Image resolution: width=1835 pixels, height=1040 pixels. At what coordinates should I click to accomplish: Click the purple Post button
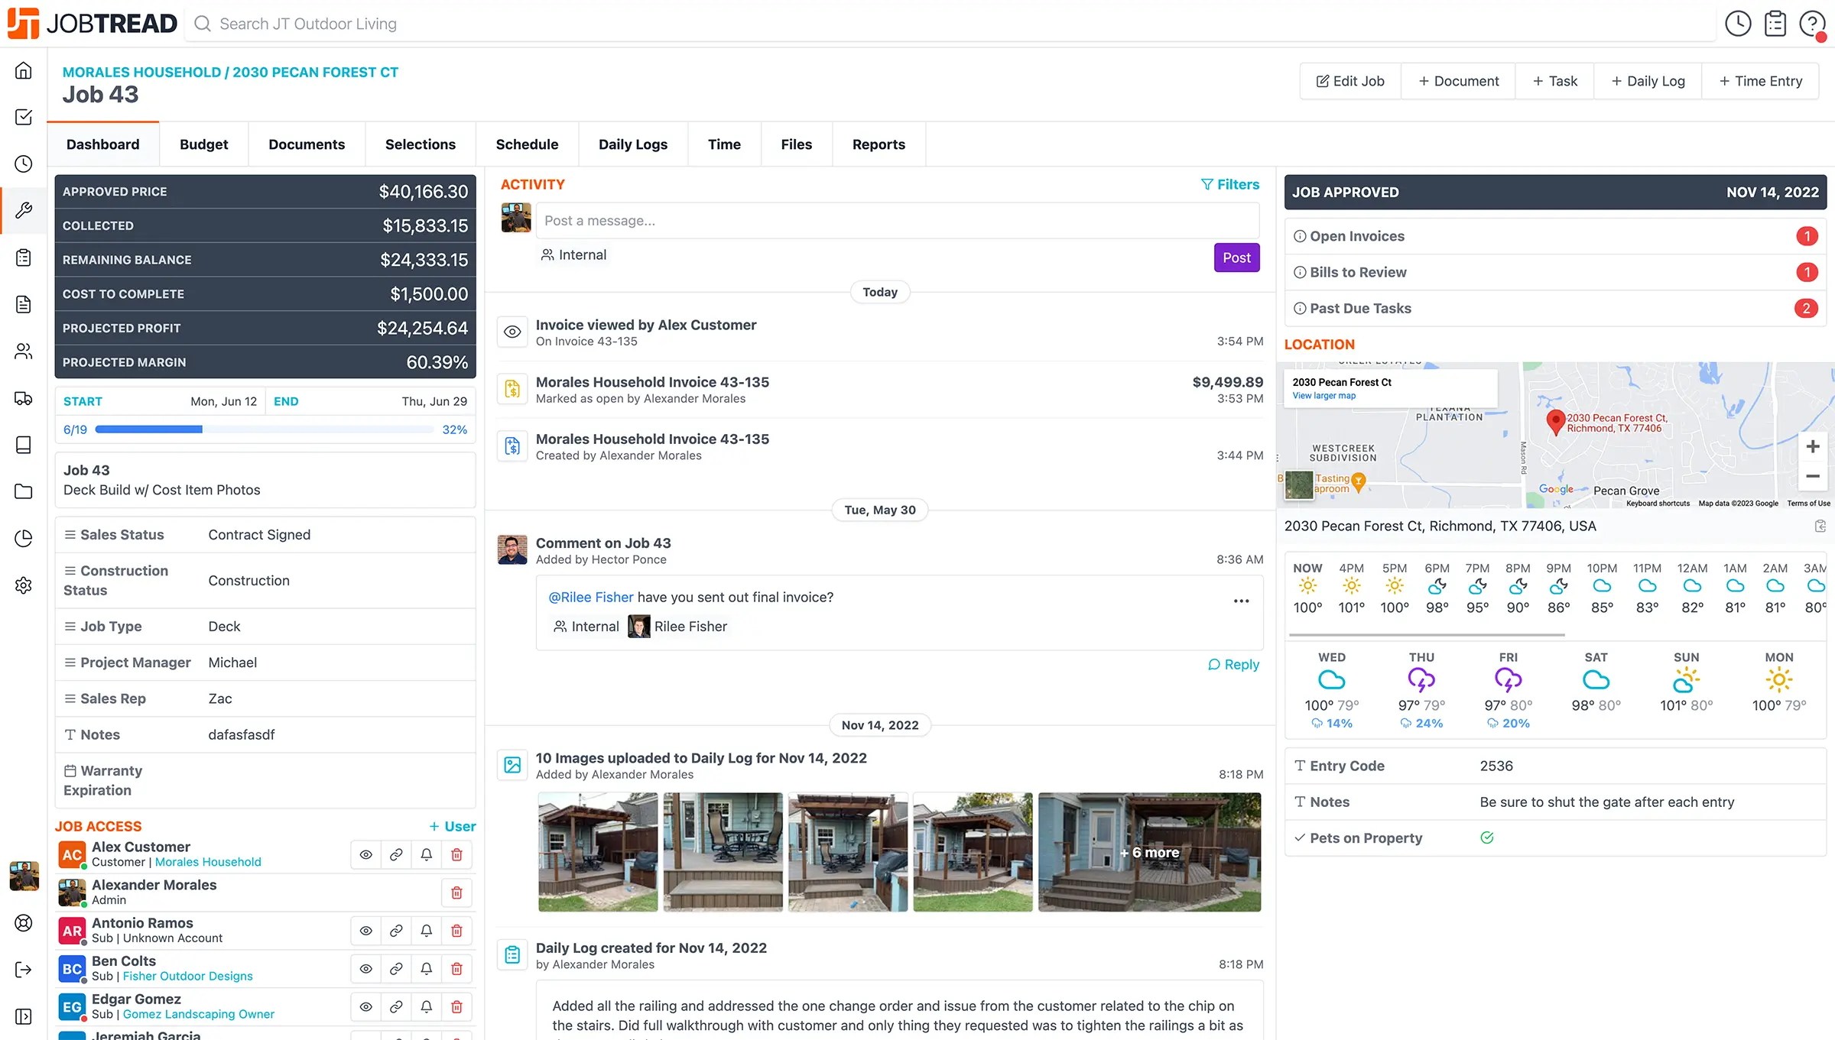[1236, 258]
